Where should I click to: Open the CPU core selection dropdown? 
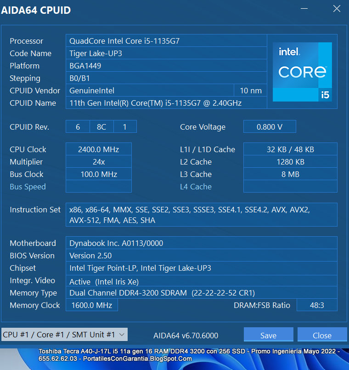(64, 334)
